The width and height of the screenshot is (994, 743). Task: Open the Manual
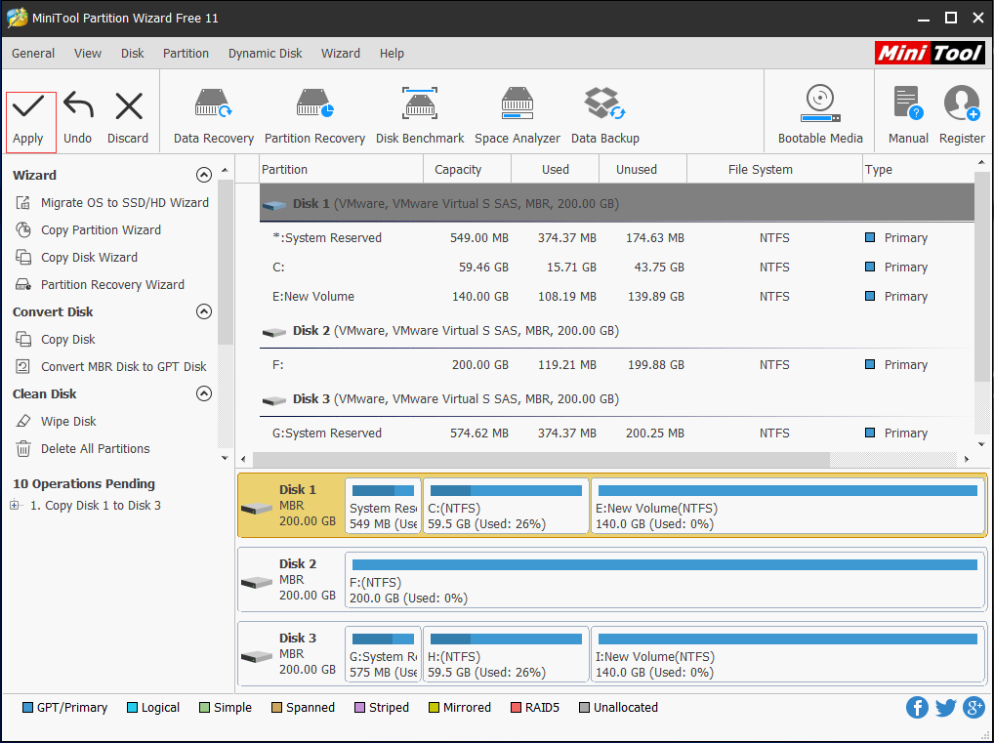pos(908,115)
